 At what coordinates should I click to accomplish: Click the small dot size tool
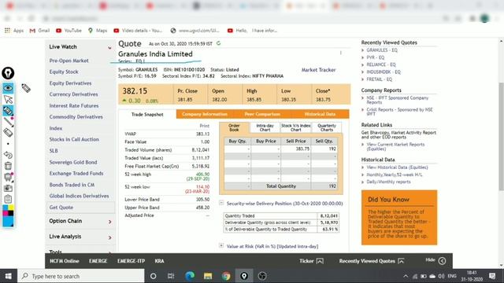[8, 143]
